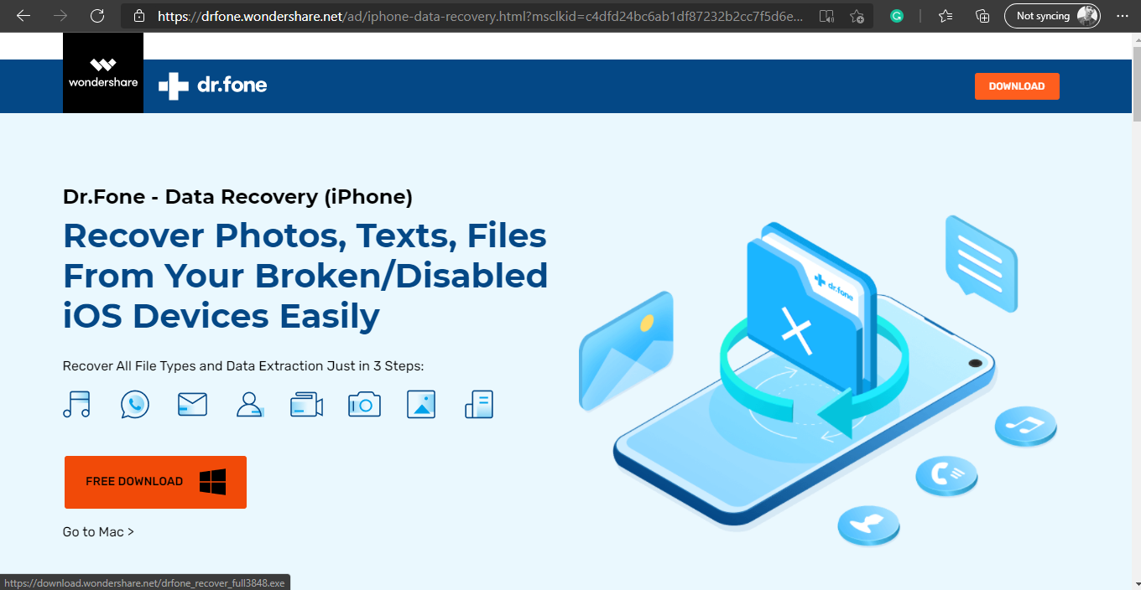Open the Grammarly extension

[x=897, y=16]
